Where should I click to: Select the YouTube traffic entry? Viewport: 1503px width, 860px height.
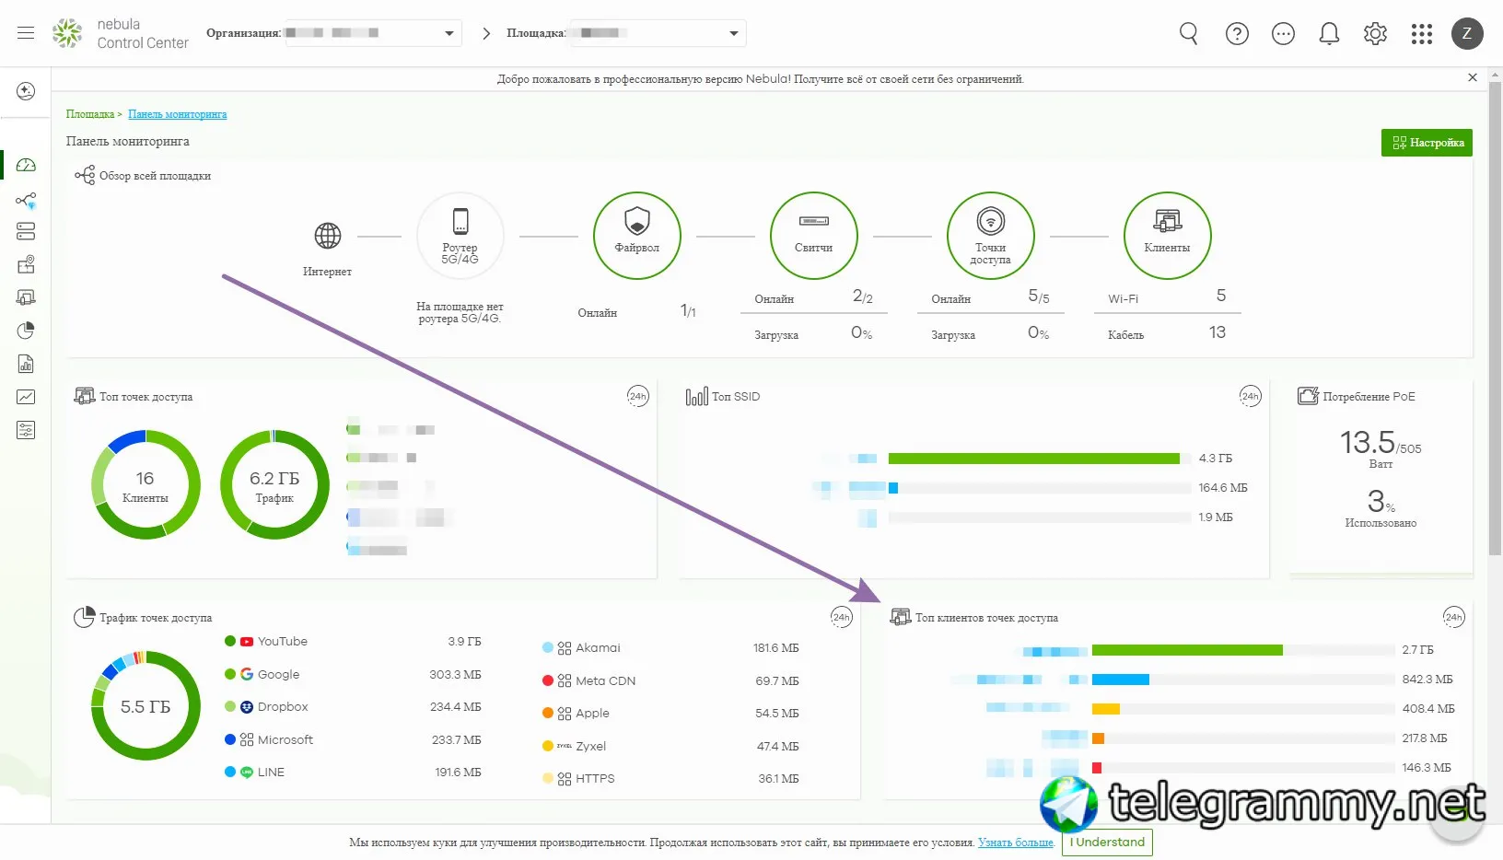click(353, 642)
